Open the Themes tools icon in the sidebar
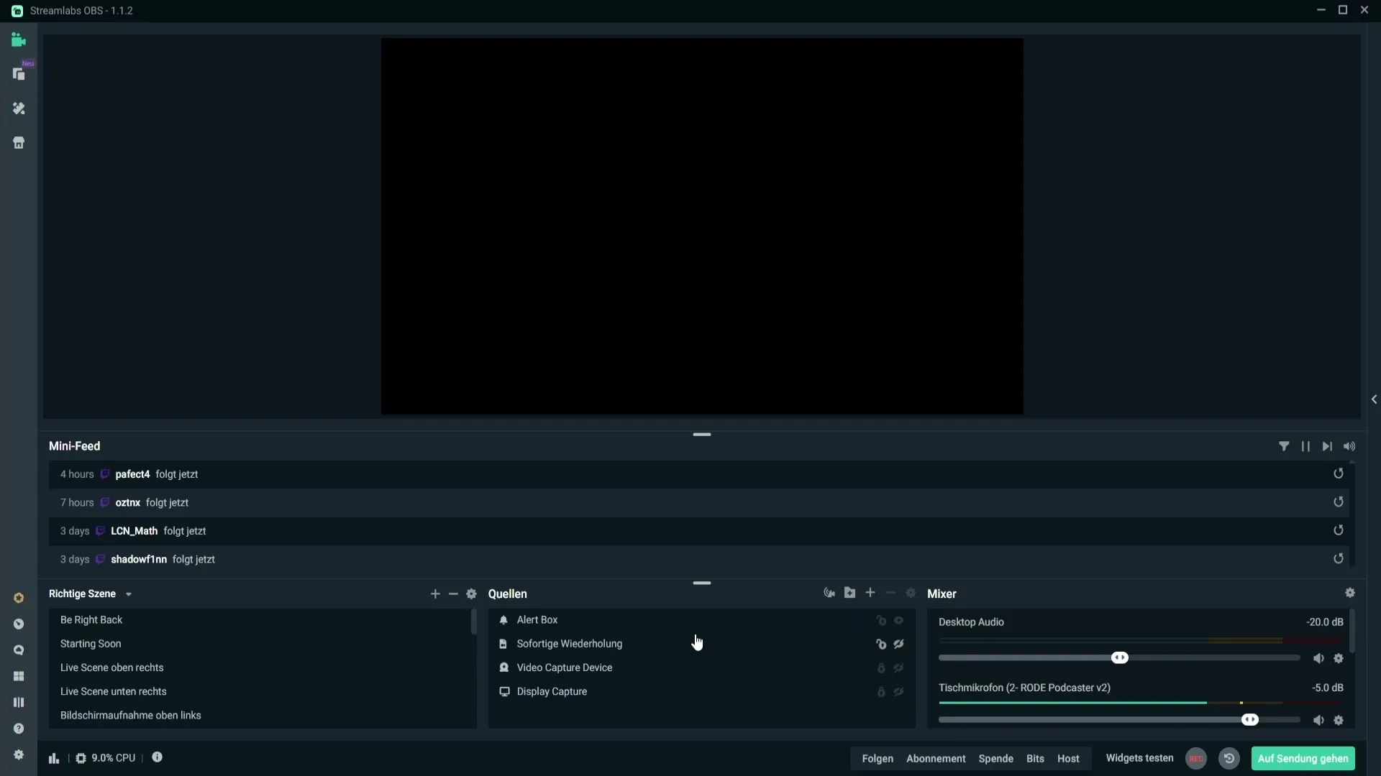 click(19, 108)
